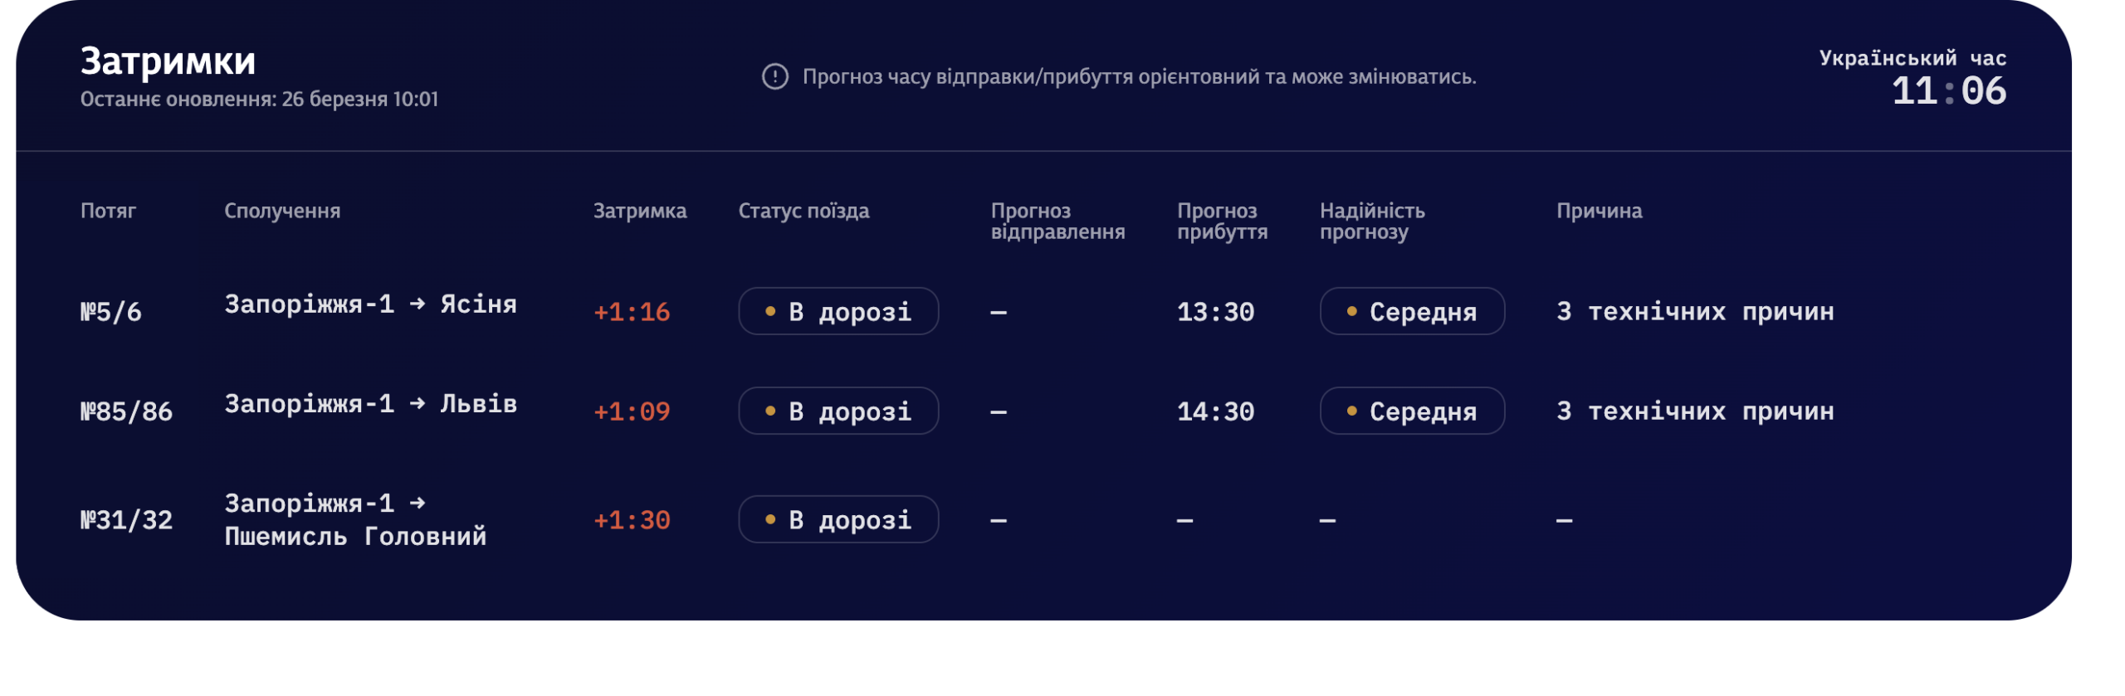Open train number №31/32

pos(126,520)
